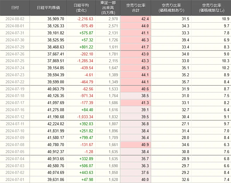
Task: Click the change value +799.47
Action: 86,138
